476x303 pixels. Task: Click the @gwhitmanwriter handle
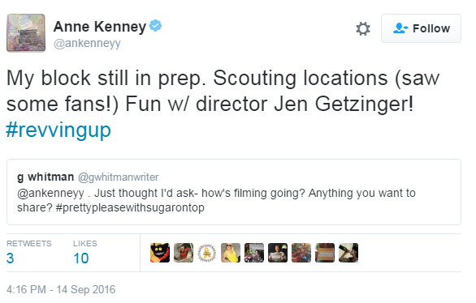(119, 177)
